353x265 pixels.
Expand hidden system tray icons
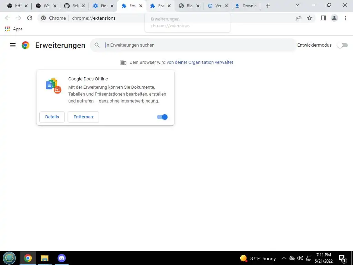tap(284, 258)
